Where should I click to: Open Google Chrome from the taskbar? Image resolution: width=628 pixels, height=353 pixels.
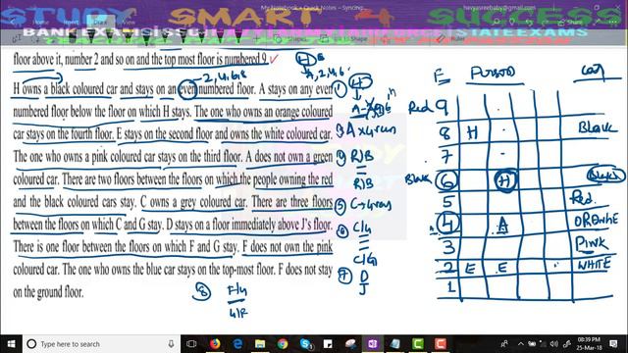pos(283,344)
